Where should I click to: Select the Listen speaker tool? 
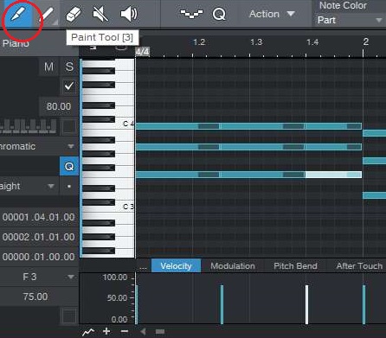pyautogui.click(x=129, y=15)
